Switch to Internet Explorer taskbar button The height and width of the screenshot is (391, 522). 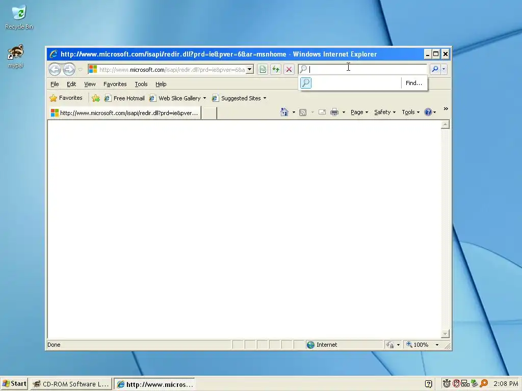tap(155, 384)
